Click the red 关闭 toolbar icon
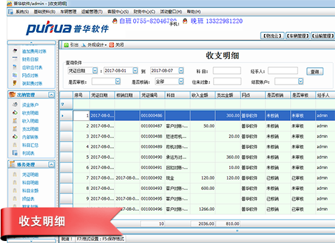The width and height of the screenshot is (335, 243). [x=111, y=45]
